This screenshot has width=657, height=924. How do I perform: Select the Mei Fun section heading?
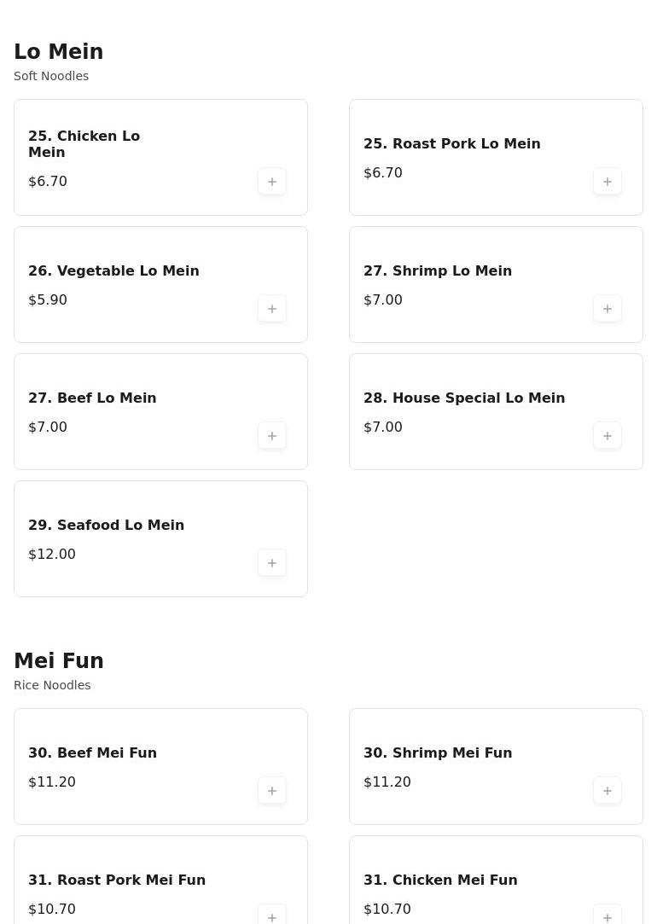point(59,660)
